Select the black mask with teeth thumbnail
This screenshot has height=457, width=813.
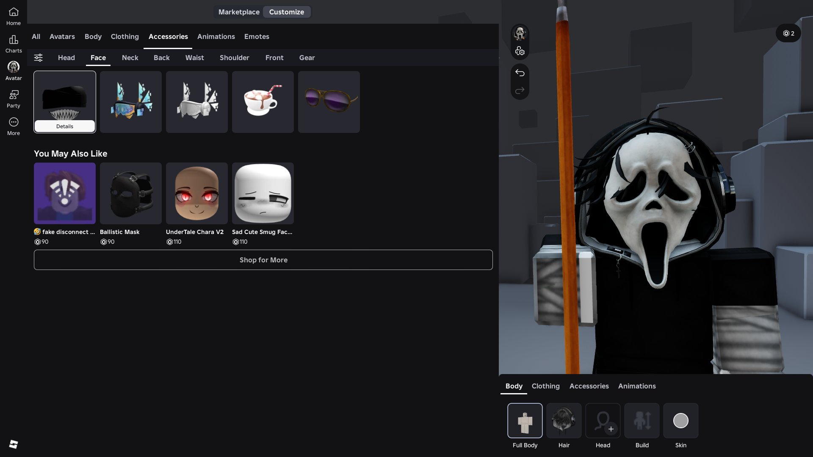65,96
